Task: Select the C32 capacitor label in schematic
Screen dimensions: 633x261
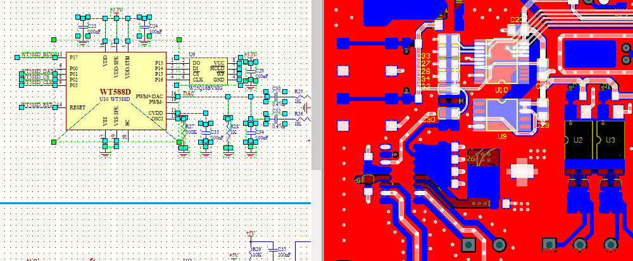Action: 277,110
